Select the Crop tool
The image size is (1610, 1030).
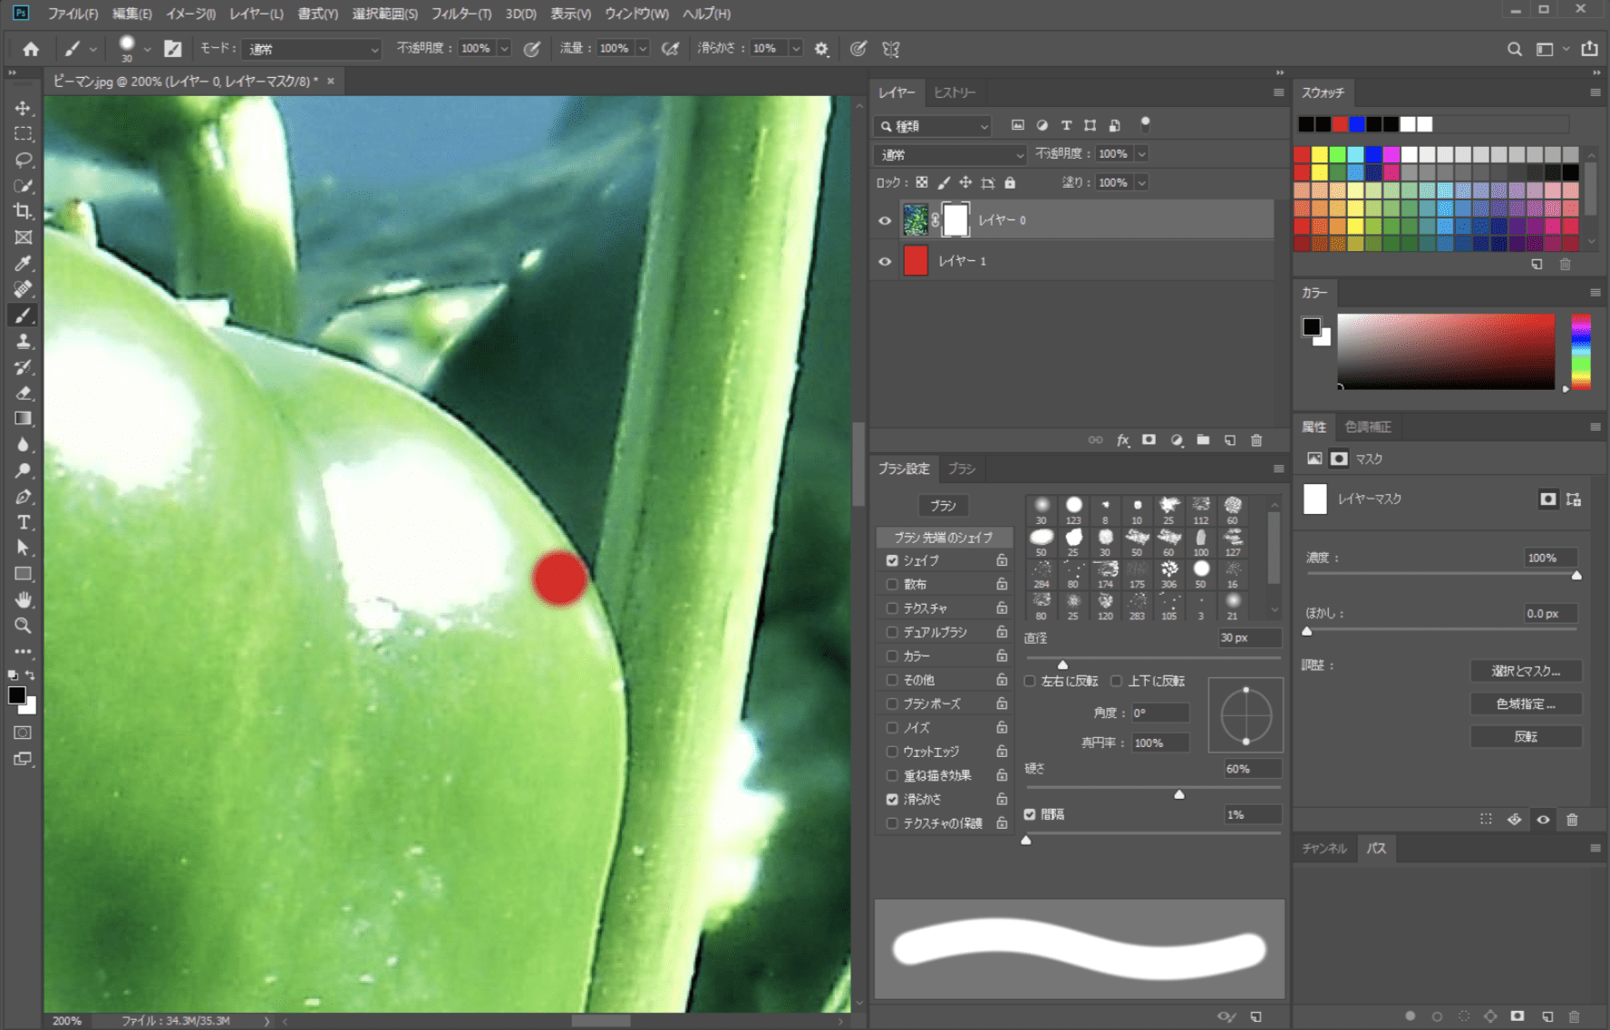coord(23,211)
